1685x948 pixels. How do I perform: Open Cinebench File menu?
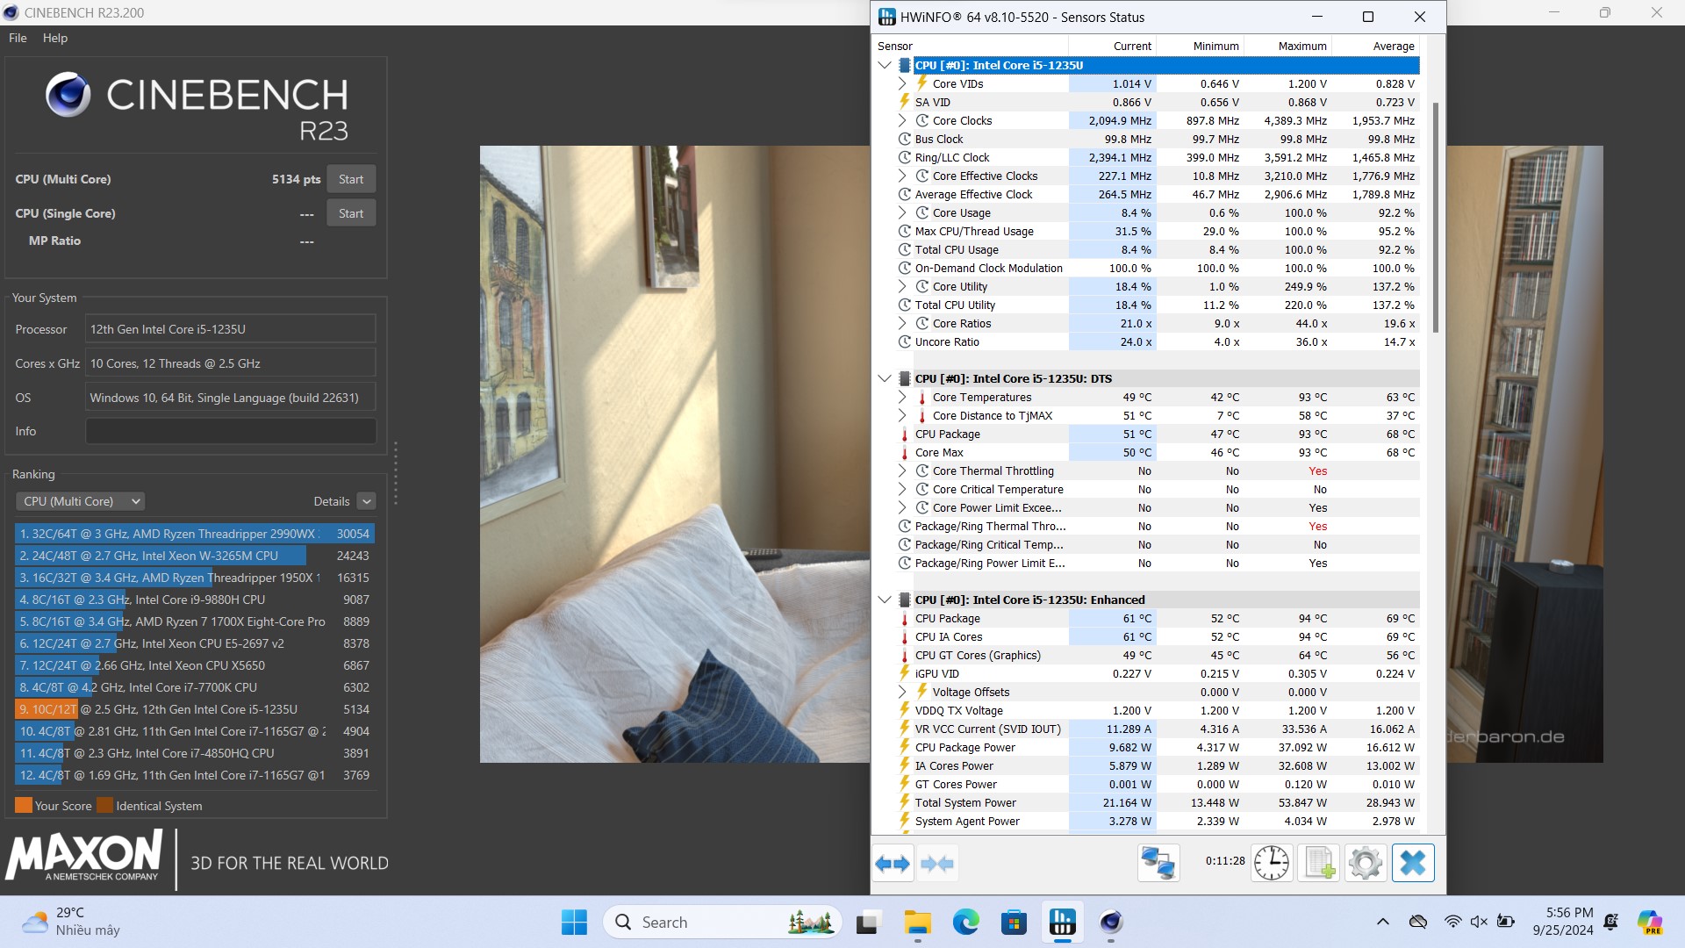point(18,38)
